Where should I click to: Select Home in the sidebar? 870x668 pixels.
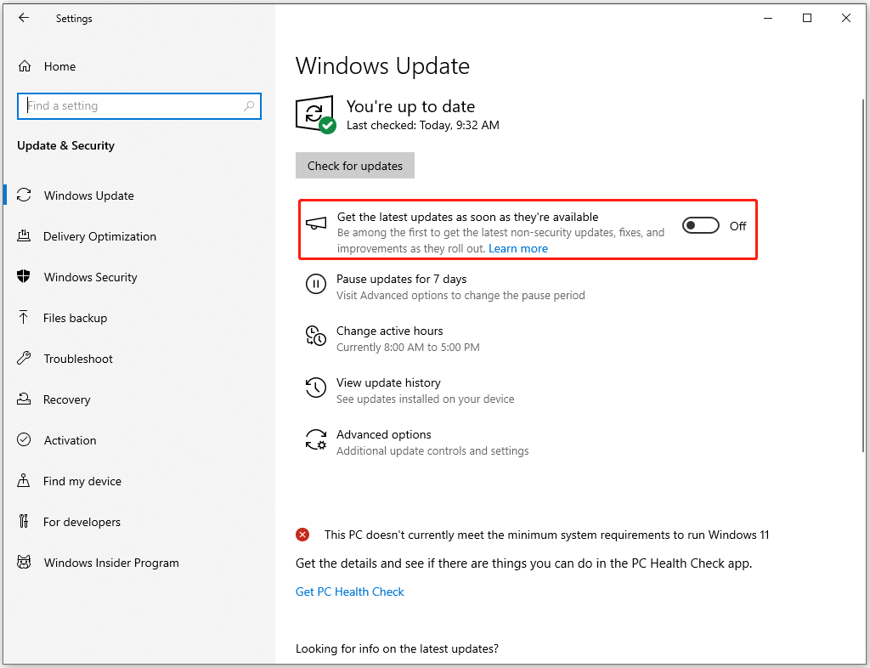(59, 65)
